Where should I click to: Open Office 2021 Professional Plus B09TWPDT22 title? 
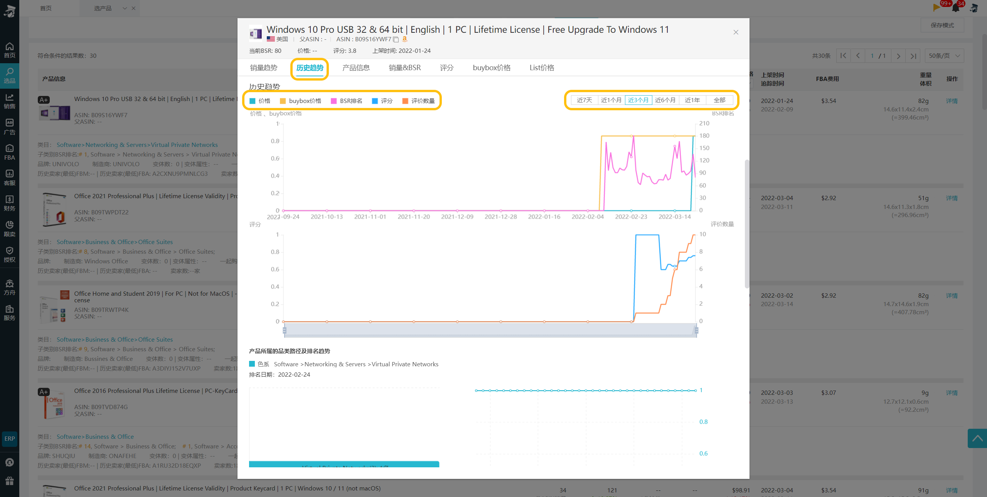[x=155, y=196]
